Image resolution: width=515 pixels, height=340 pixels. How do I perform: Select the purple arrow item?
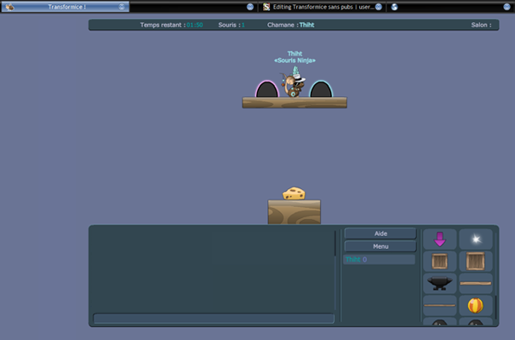pyautogui.click(x=439, y=239)
